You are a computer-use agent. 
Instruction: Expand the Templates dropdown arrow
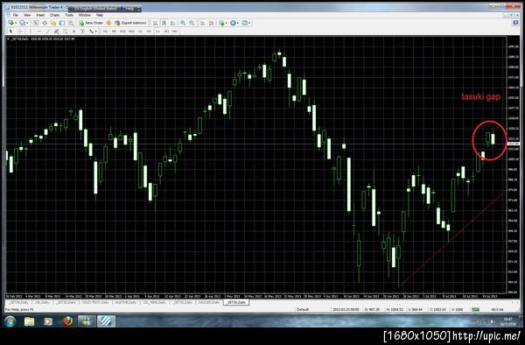coord(249,23)
